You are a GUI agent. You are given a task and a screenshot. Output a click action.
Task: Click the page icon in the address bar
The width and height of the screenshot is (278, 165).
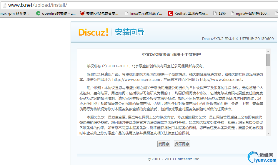pos(4,5)
